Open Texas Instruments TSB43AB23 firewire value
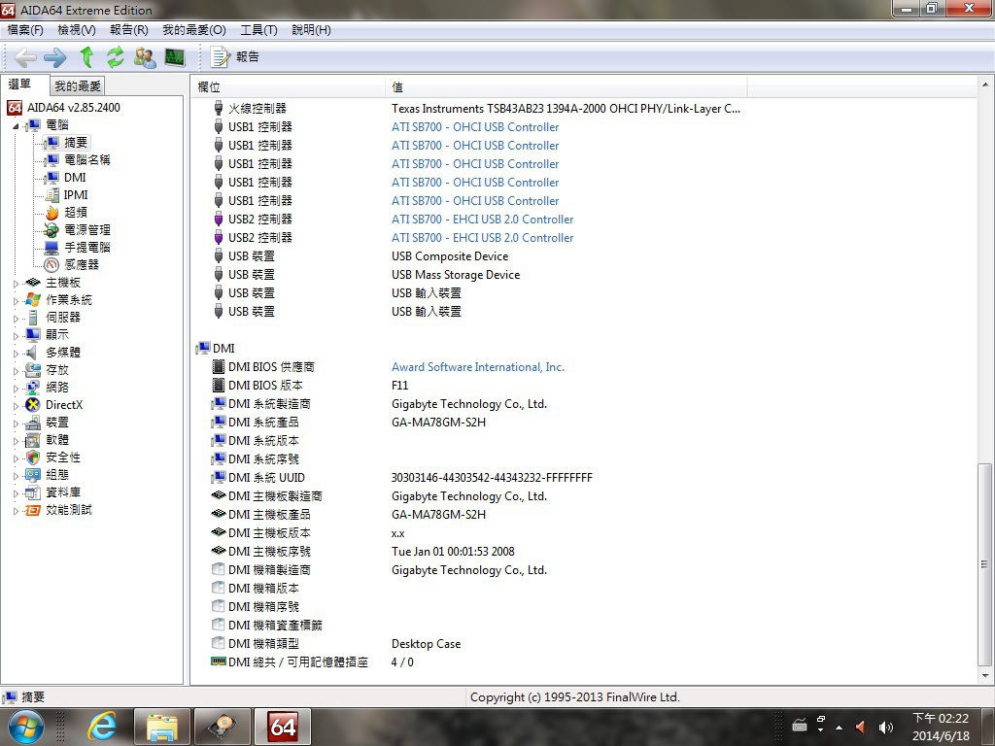The width and height of the screenshot is (995, 746). (x=566, y=109)
